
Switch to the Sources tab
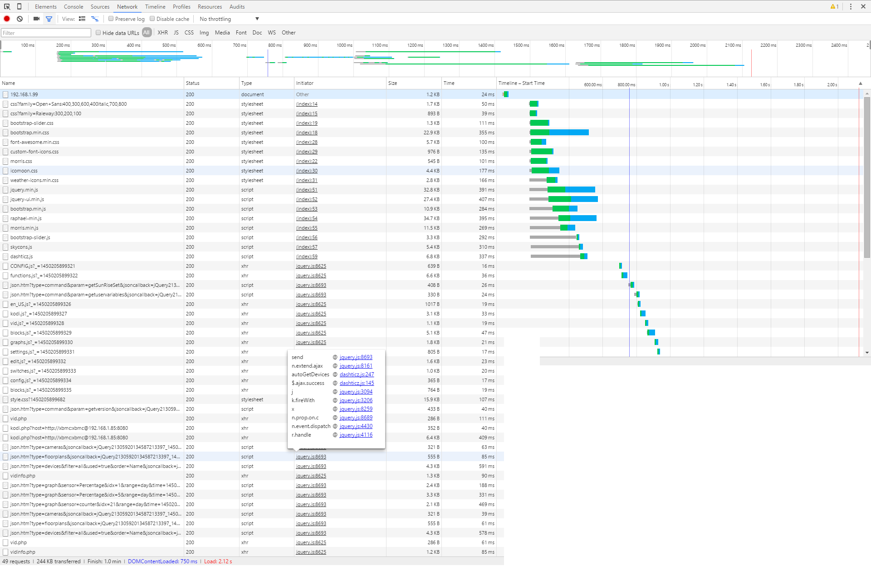[100, 6]
